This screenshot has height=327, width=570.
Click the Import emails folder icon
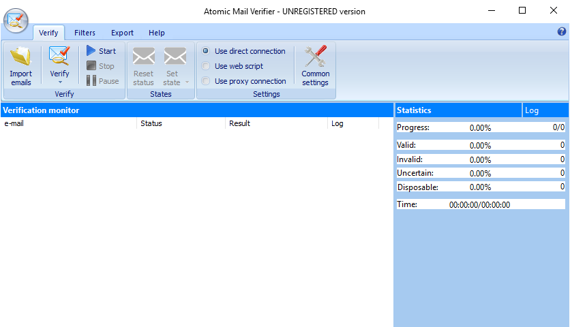tap(20, 57)
